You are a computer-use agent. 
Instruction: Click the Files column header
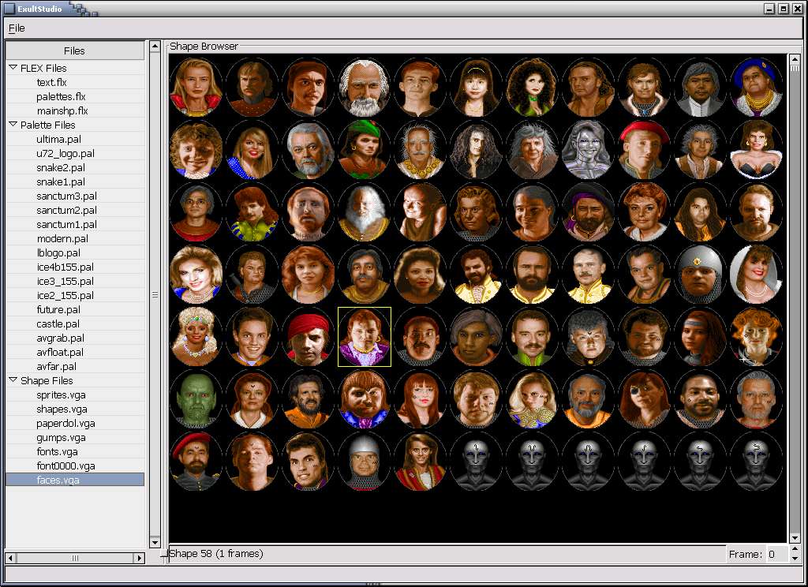[75, 50]
